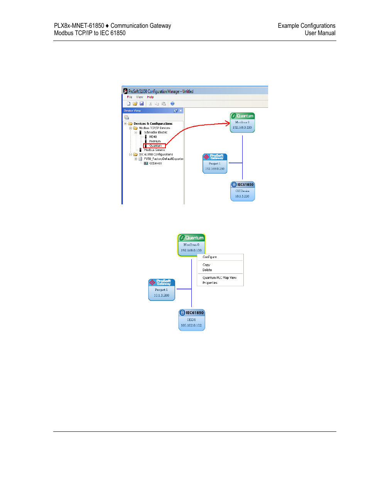Viewport: 368px width, 477px height.
Task: Select the IEC 61850 Configurations folder
Action: [x=156, y=154]
